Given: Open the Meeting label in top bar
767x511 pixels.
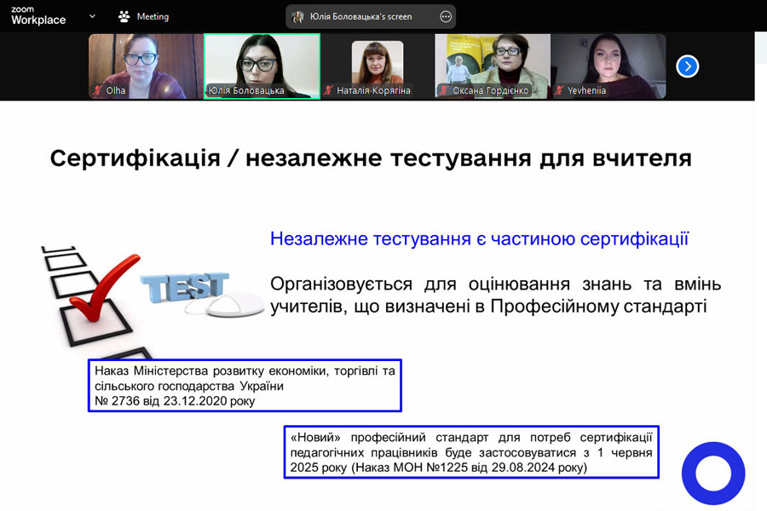Looking at the screenshot, I should (153, 17).
